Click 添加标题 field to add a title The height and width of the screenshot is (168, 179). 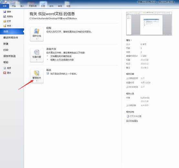(x=144, y=60)
